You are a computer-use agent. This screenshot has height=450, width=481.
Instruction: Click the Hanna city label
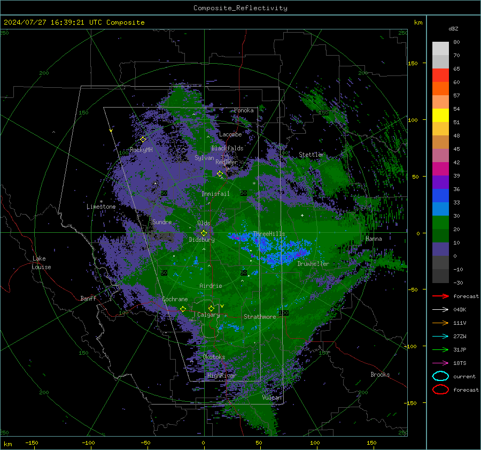click(x=374, y=239)
